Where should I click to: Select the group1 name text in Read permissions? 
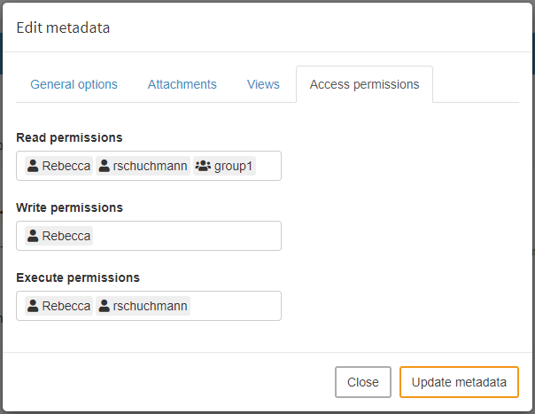tap(233, 166)
